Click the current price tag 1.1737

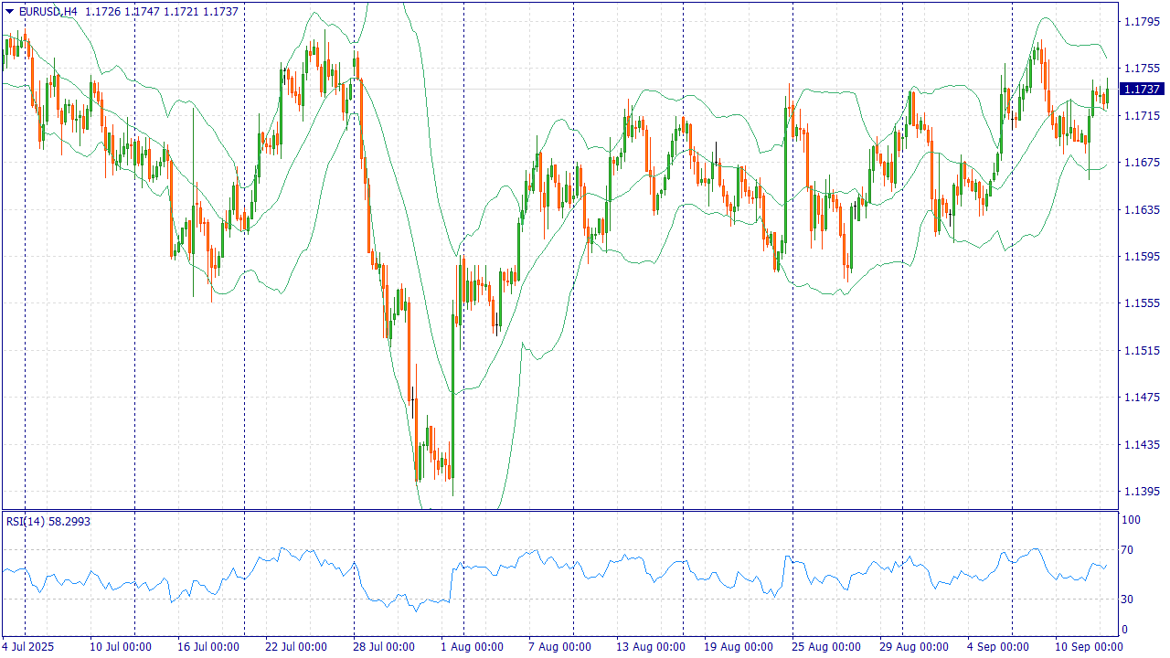coord(1143,89)
